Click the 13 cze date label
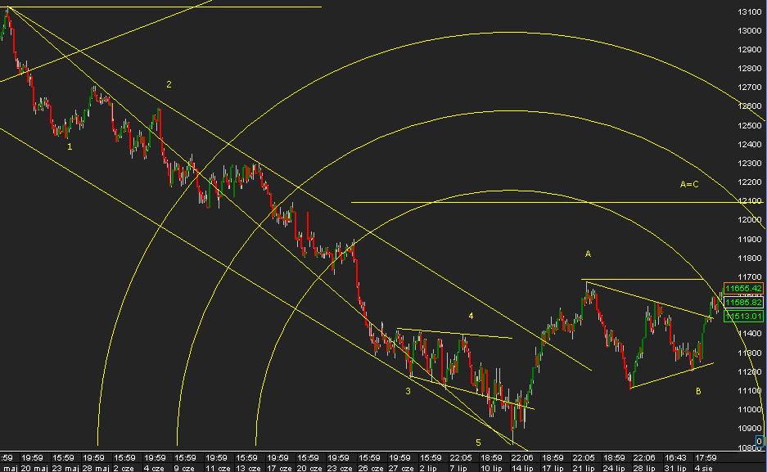The image size is (767, 472). pyautogui.click(x=247, y=468)
